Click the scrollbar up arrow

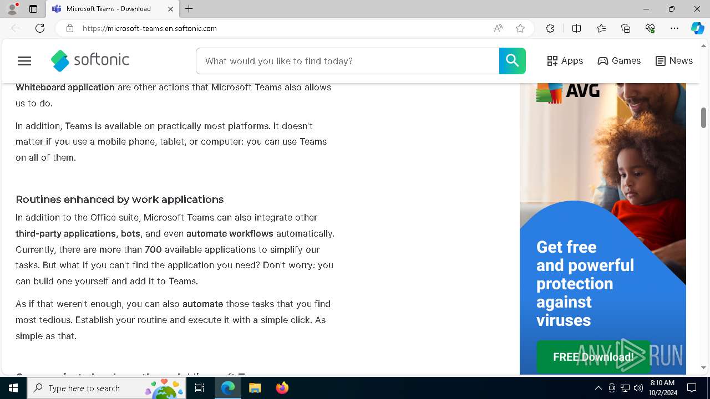[x=703, y=45]
